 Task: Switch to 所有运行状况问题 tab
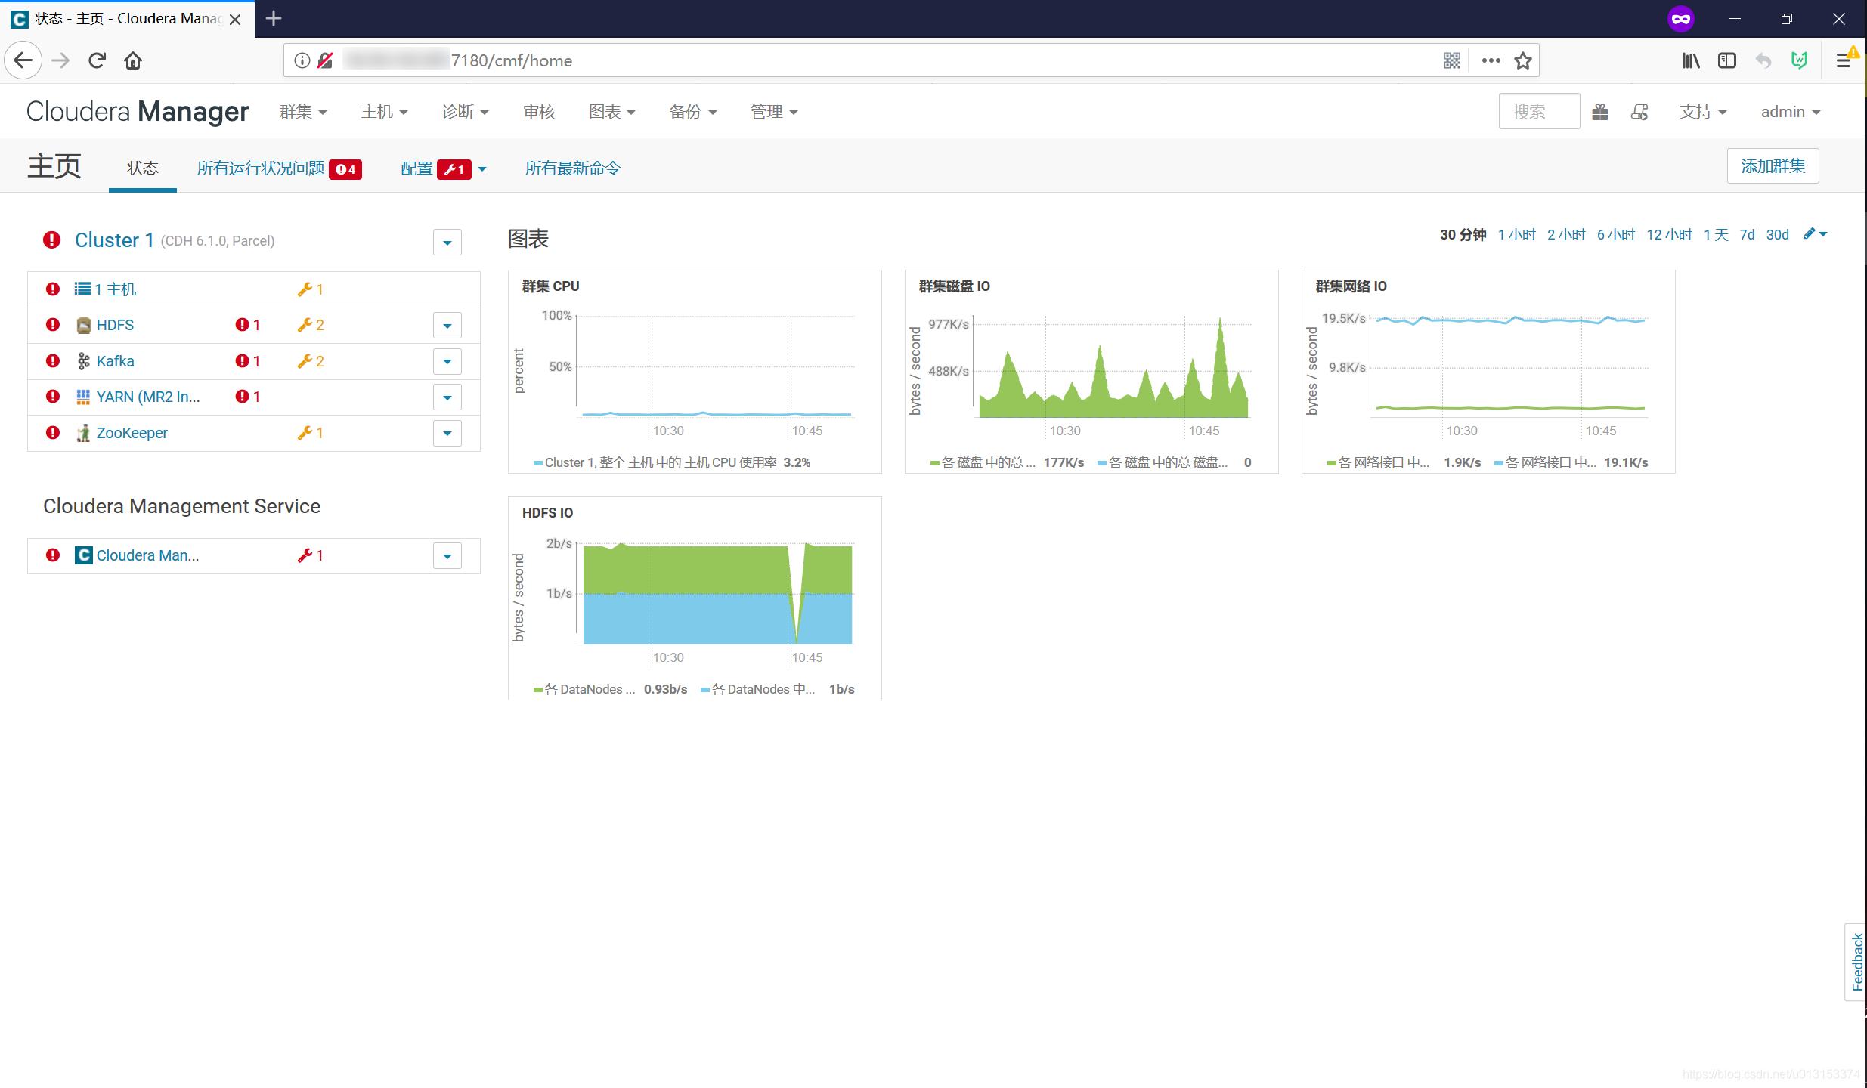click(261, 168)
